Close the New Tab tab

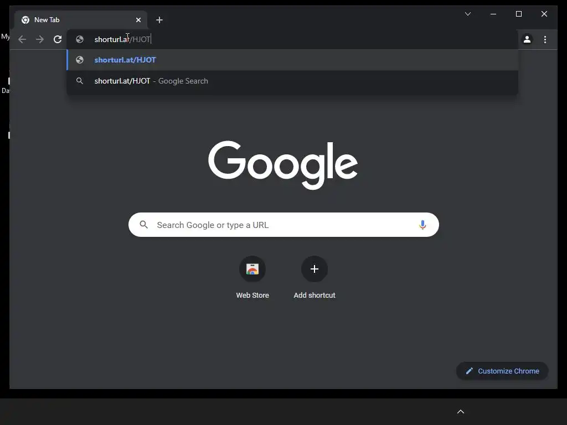[138, 20]
